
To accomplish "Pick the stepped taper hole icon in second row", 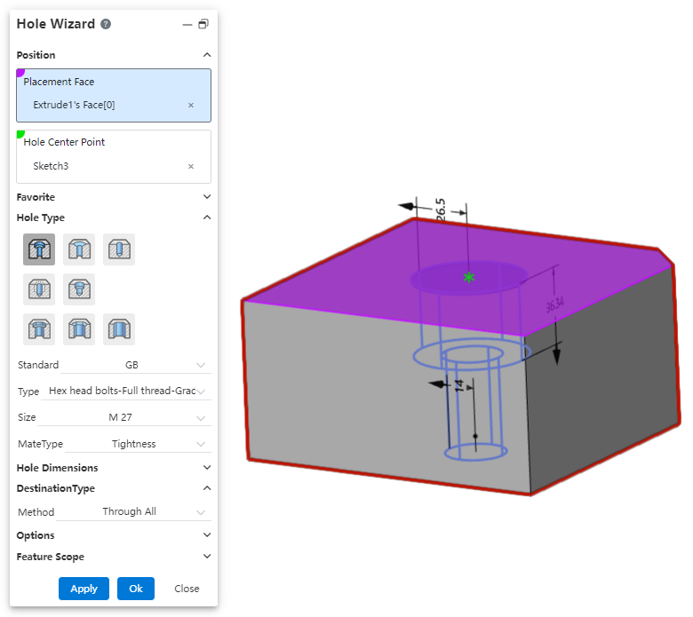I will 79,289.
